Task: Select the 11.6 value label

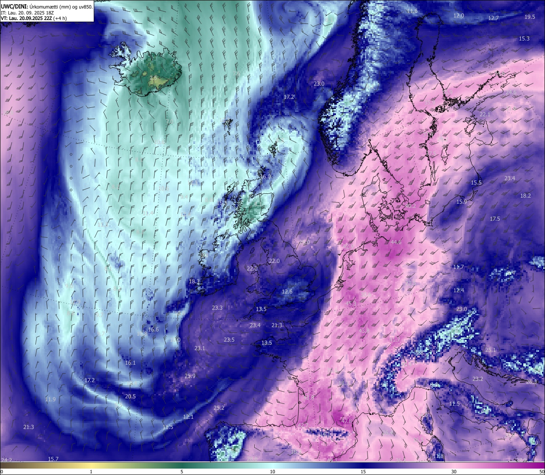Action: point(412,11)
